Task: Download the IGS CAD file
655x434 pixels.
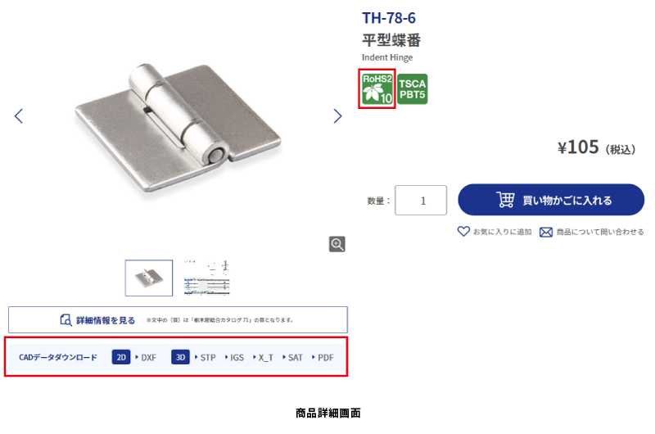Action: (x=234, y=358)
